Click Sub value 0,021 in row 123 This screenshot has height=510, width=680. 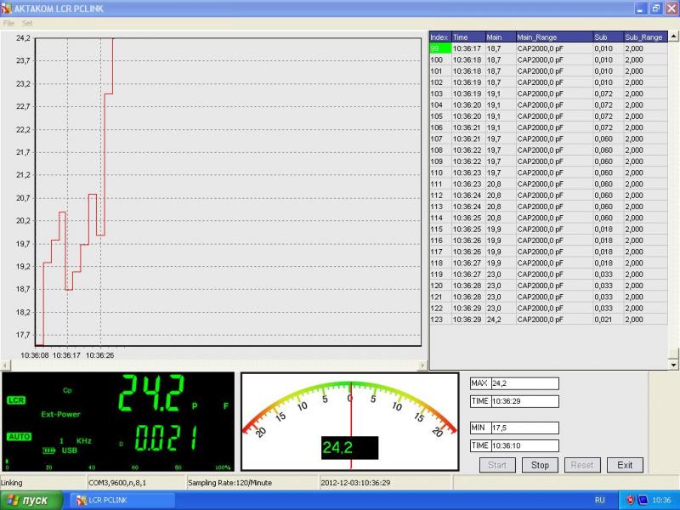pyautogui.click(x=608, y=320)
